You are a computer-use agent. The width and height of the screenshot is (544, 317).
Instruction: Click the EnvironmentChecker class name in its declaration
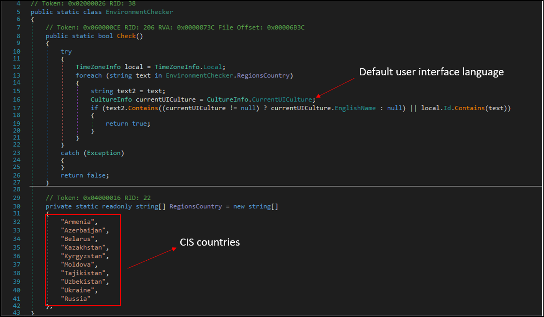click(x=139, y=12)
